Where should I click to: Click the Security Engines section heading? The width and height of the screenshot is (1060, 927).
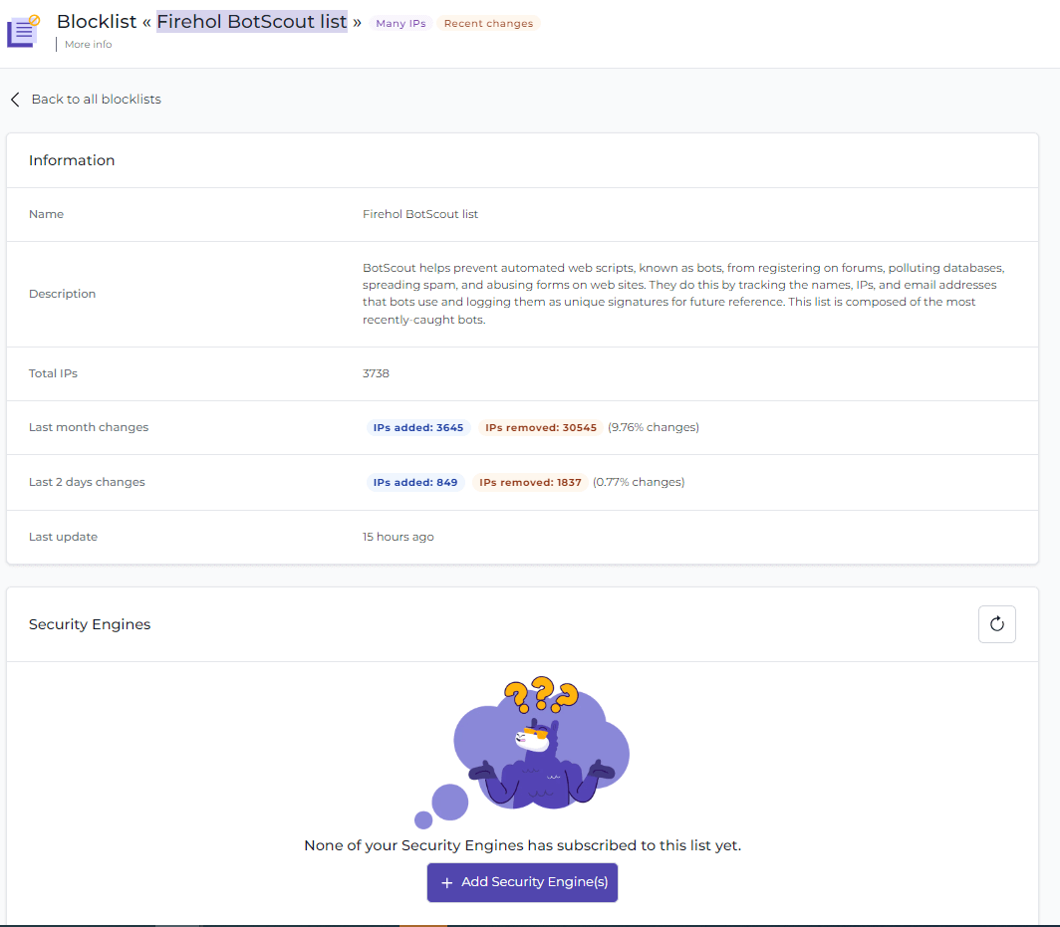pyautogui.click(x=90, y=624)
